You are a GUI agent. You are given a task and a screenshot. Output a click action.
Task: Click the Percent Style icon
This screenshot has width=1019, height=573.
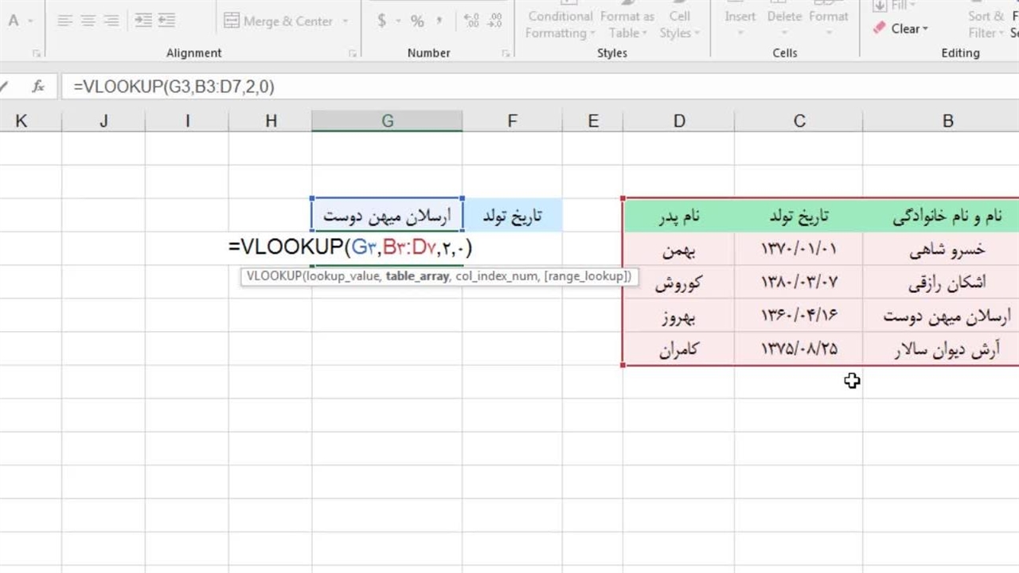pos(417,21)
